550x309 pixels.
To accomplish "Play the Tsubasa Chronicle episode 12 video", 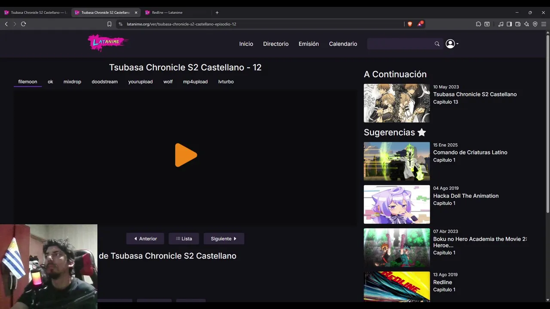I will pos(186,155).
